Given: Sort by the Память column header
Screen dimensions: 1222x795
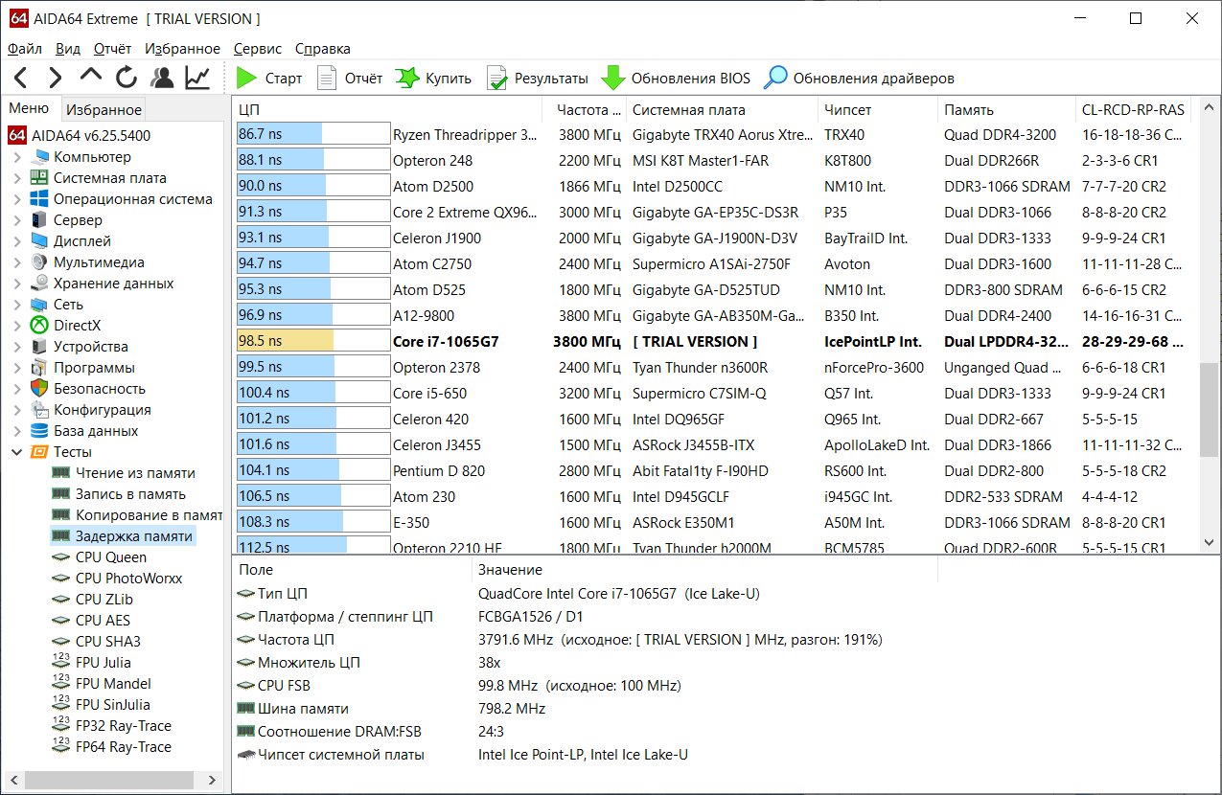Looking at the screenshot, I should pyautogui.click(x=1005, y=110).
